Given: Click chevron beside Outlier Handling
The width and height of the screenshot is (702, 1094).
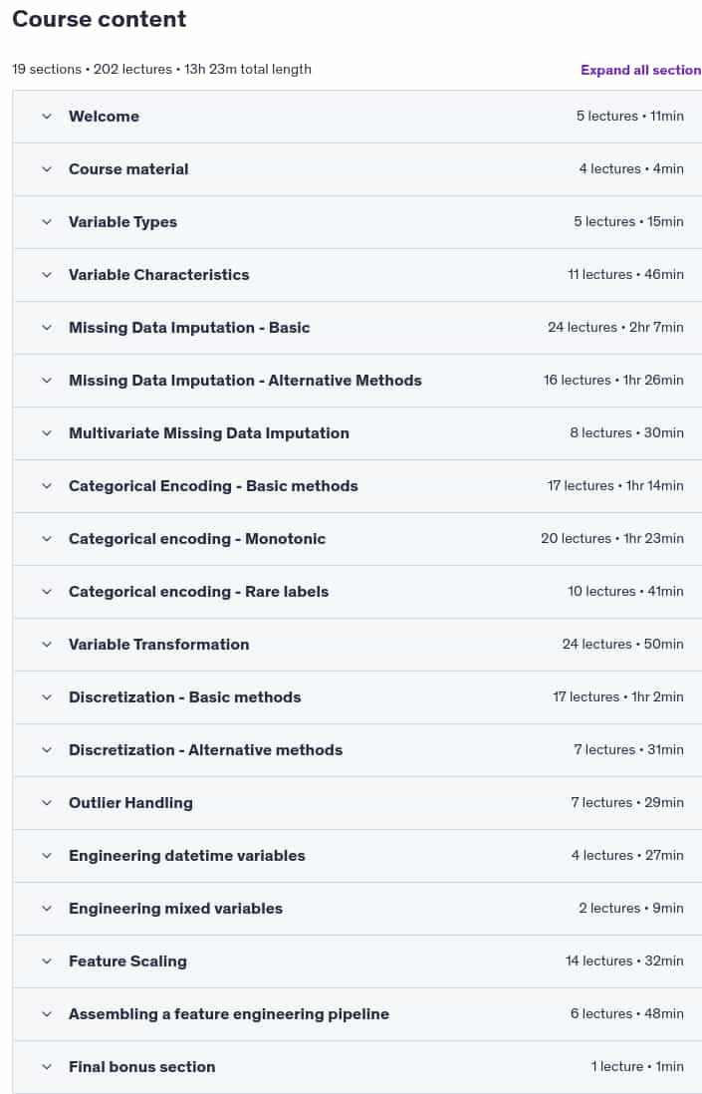Looking at the screenshot, I should pos(47,803).
